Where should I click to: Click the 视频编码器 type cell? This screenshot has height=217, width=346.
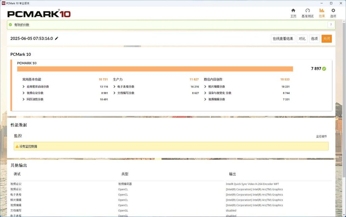(x=125, y=184)
